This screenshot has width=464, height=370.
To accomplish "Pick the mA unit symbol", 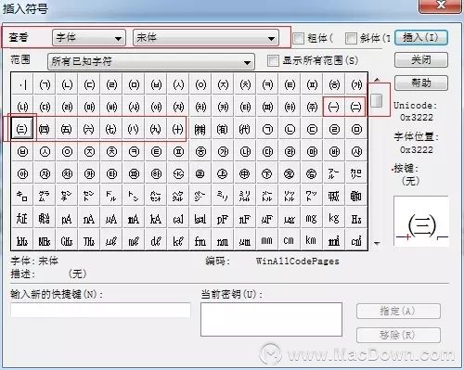I will coord(134,219).
